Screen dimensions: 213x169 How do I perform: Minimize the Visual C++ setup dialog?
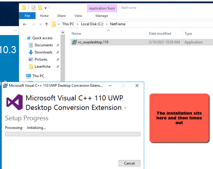click(x=110, y=86)
